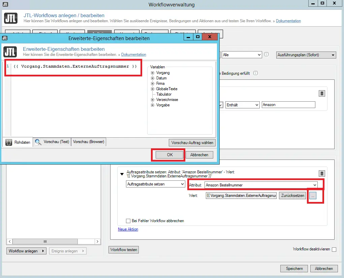Click the horizontal scrollbar thumb of the workflow list
Image resolution: width=344 pixels, height=278 pixels.
tap(45, 241)
